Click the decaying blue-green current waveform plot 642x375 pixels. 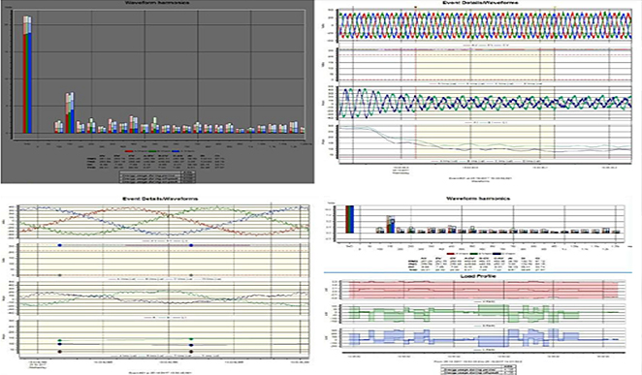pyautogui.click(x=485, y=103)
